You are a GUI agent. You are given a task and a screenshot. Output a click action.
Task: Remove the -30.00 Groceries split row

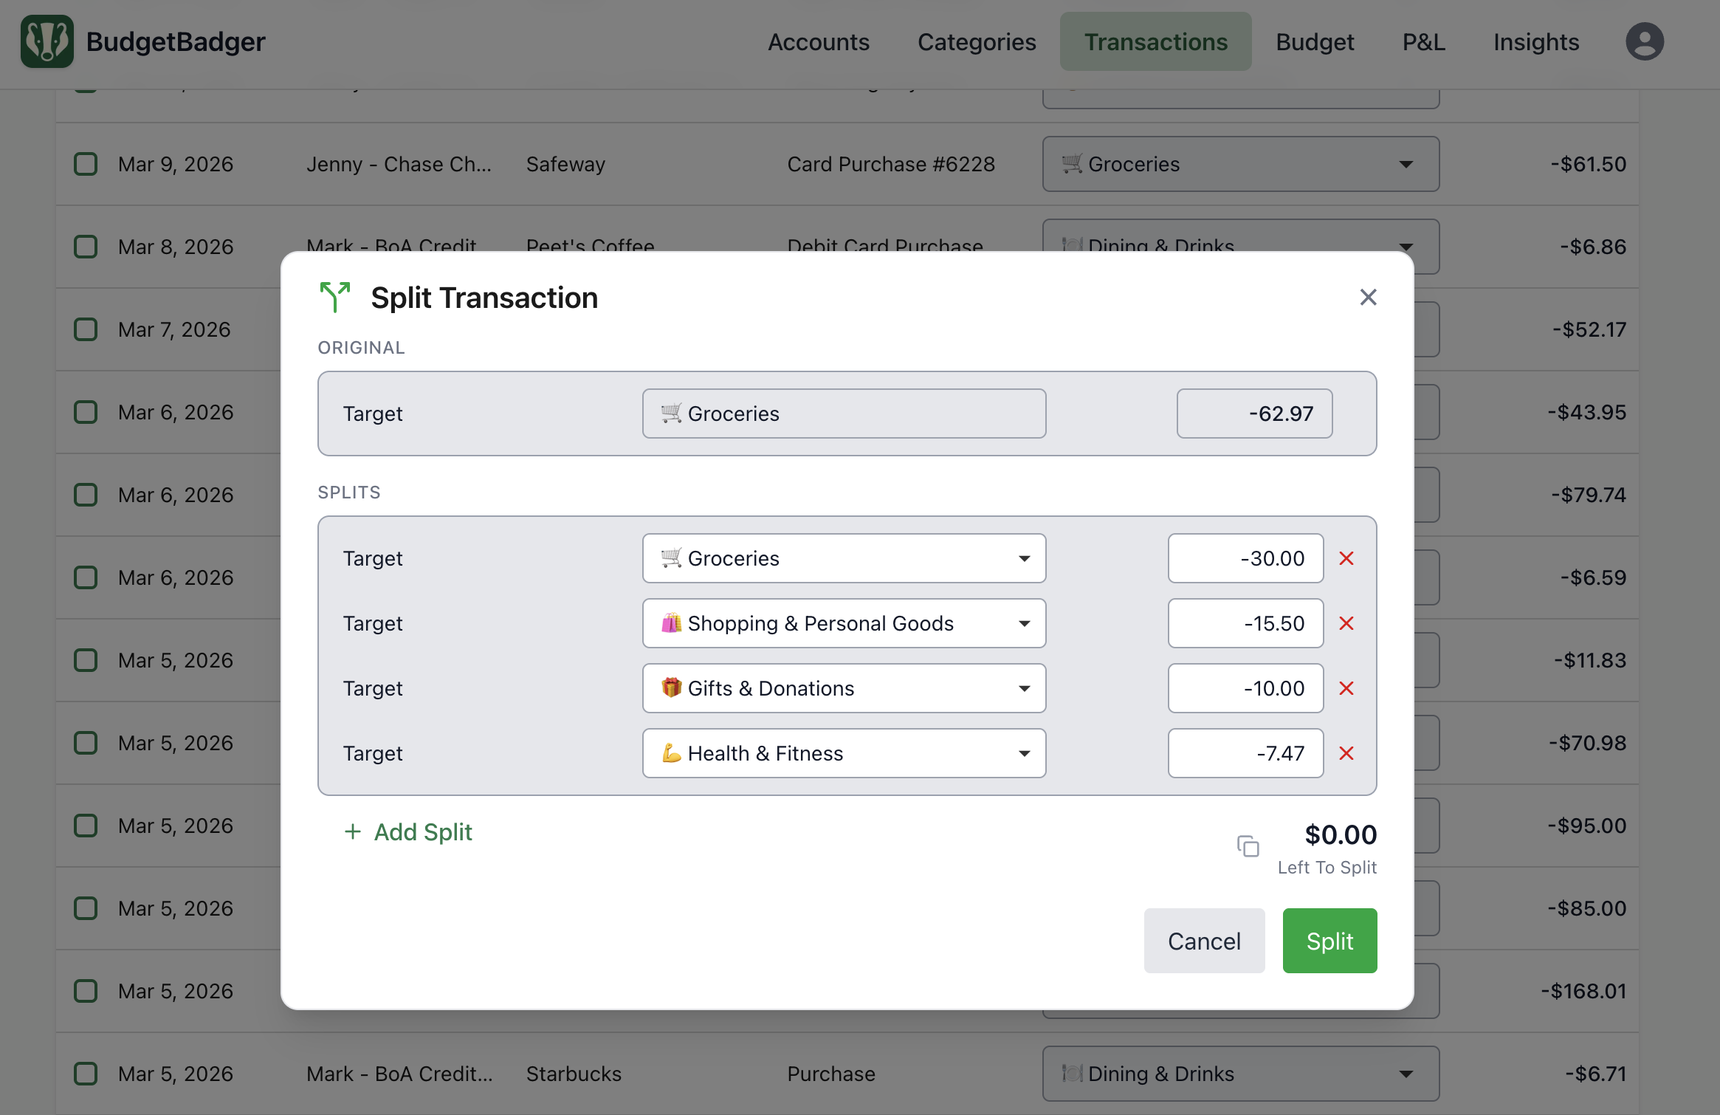[x=1346, y=558]
